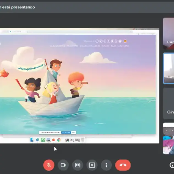174x174 pixels.
Task: Click the Chrome icon in the dock
Action: [59, 140]
